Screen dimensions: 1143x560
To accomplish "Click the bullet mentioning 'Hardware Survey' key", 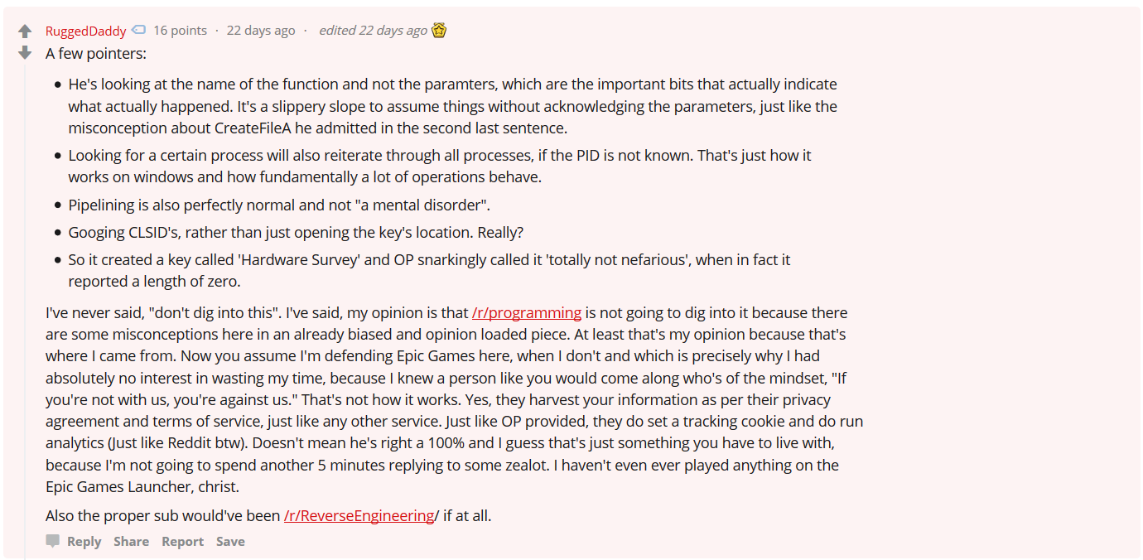I will pyautogui.click(x=429, y=270).
